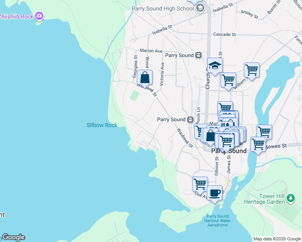Image resolution: width=302 pixels, height=242 pixels.
Task: Click the Silbow Rock label
Action: [102, 125]
